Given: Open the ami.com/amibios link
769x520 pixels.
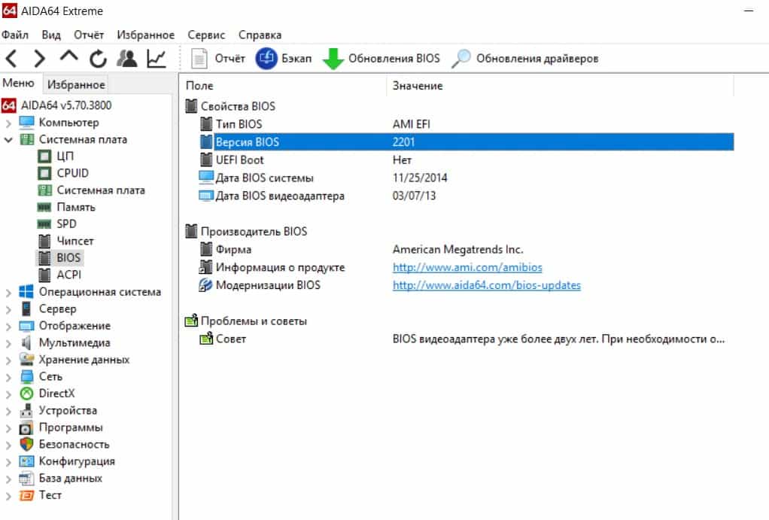Looking at the screenshot, I should click(467, 267).
